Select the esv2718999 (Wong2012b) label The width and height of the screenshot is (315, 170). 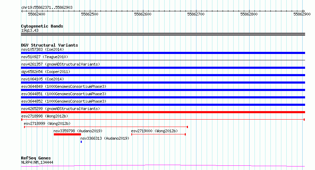(x=47, y=123)
